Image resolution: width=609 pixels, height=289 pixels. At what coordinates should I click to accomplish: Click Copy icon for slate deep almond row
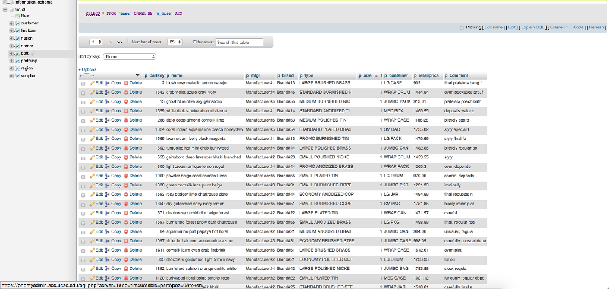tap(108, 120)
